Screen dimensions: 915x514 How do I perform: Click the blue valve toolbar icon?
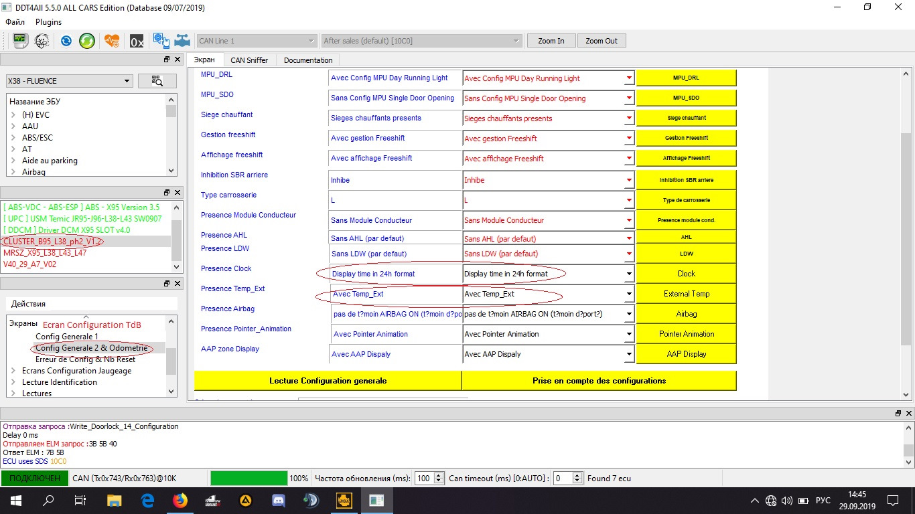pos(182,41)
